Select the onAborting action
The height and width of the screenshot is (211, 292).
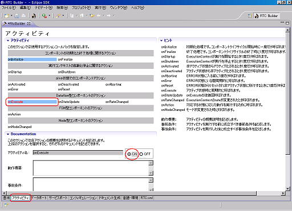click(113, 85)
